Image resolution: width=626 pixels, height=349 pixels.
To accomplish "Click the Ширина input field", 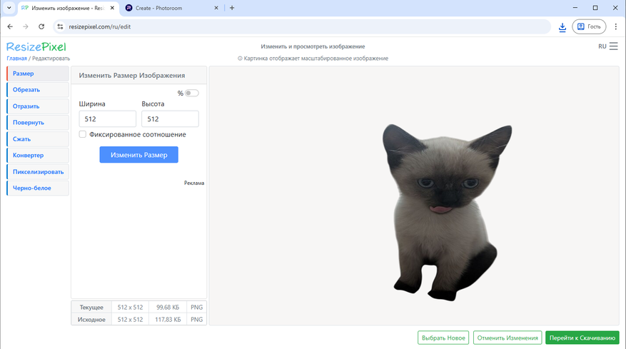I will click(x=107, y=119).
